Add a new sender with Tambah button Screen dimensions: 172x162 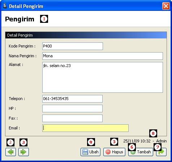pyautogui.click(x=141, y=152)
